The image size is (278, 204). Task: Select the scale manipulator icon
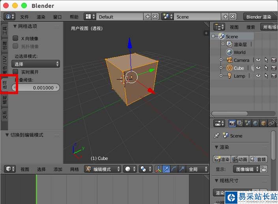(x=182, y=169)
